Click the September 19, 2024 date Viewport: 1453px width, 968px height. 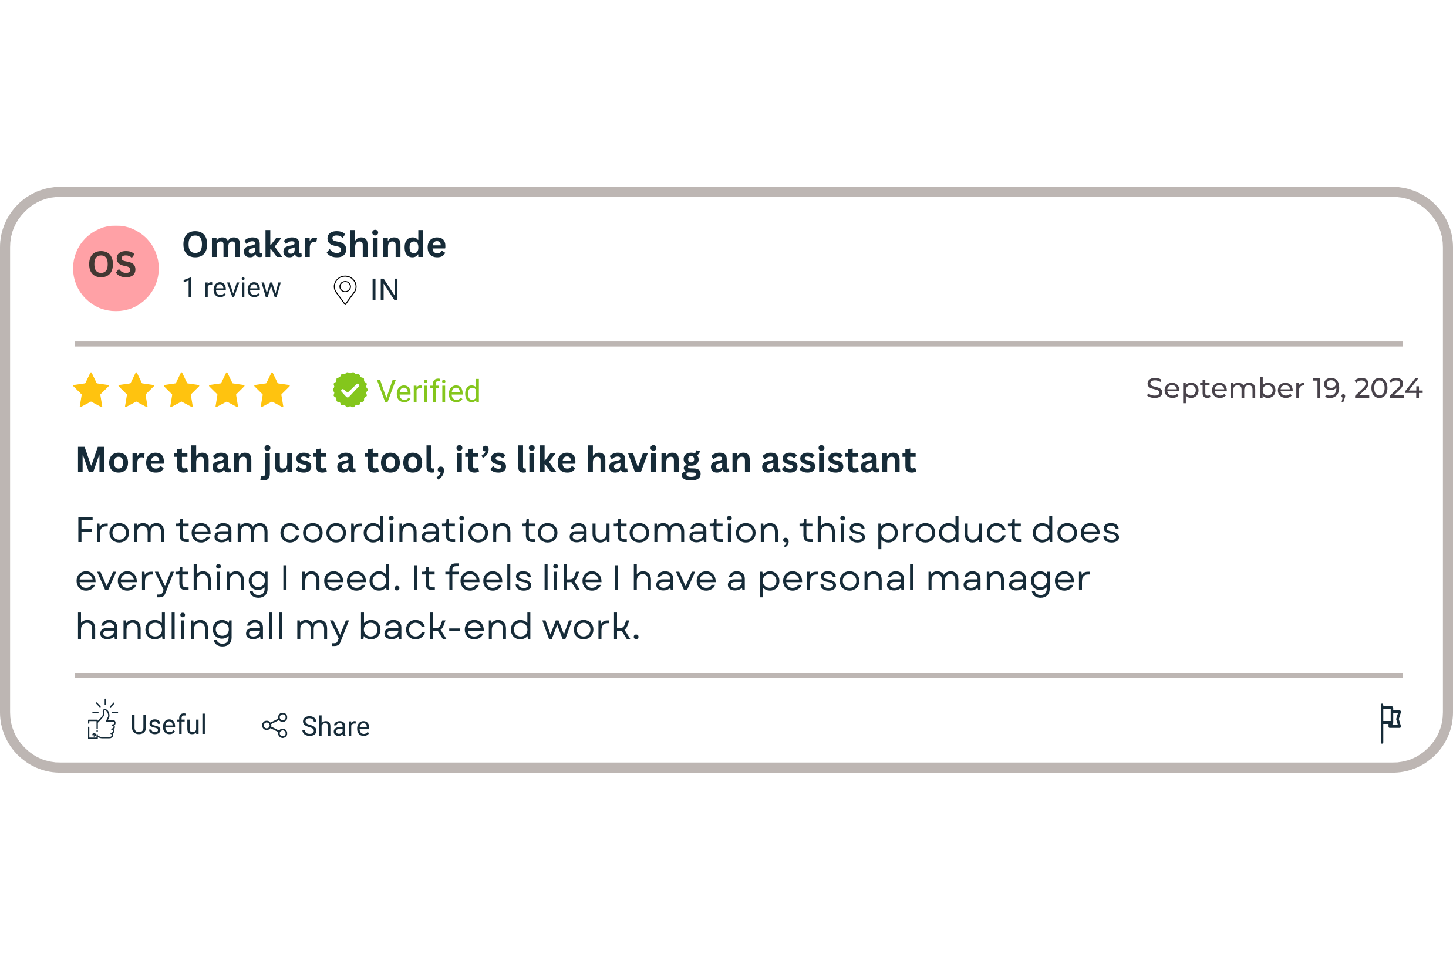(x=1285, y=389)
